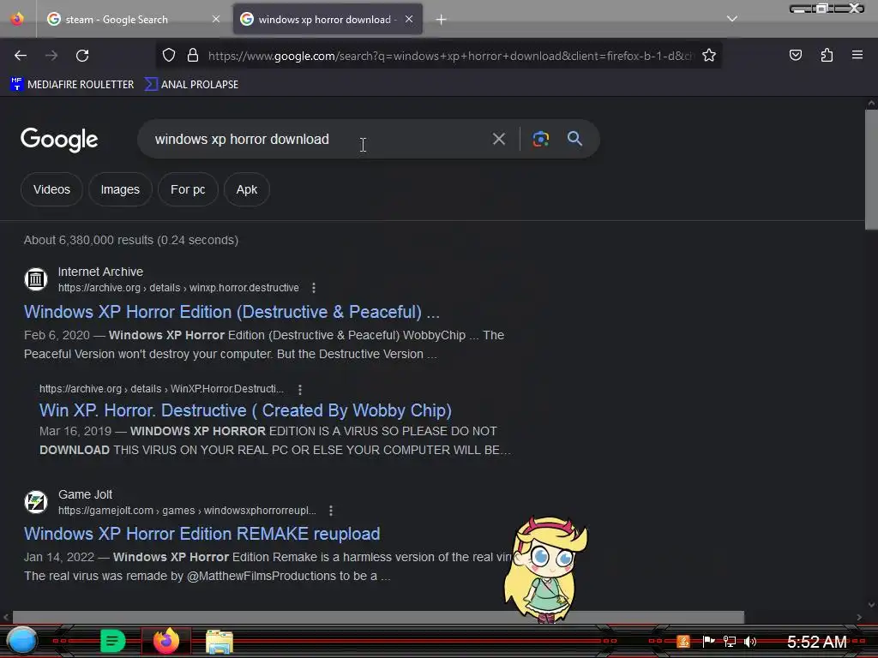Click the scroll down arrow
Image resolution: width=878 pixels, height=658 pixels.
[x=871, y=605]
